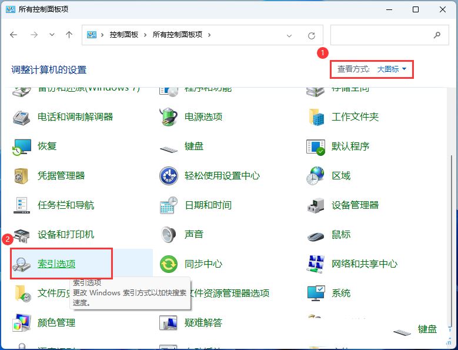
Task: Open the Date and Time calendar icon (日期和时间)
Action: tap(169, 205)
